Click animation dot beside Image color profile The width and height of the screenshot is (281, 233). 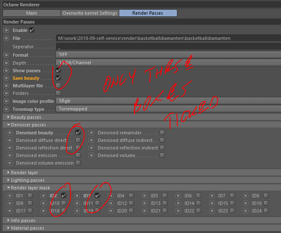6,101
